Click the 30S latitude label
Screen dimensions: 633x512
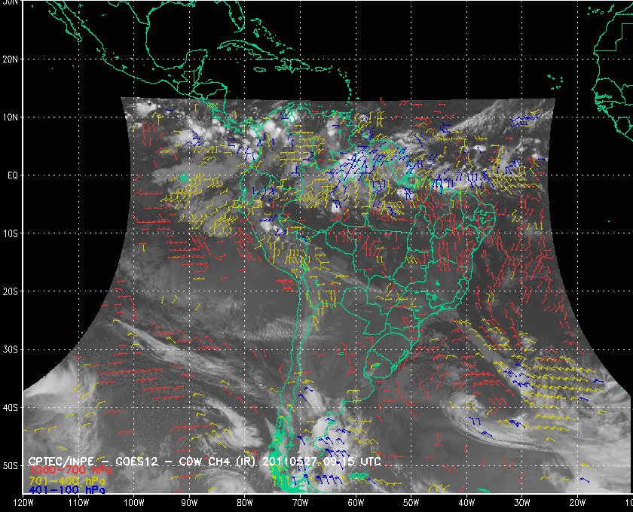[10, 350]
